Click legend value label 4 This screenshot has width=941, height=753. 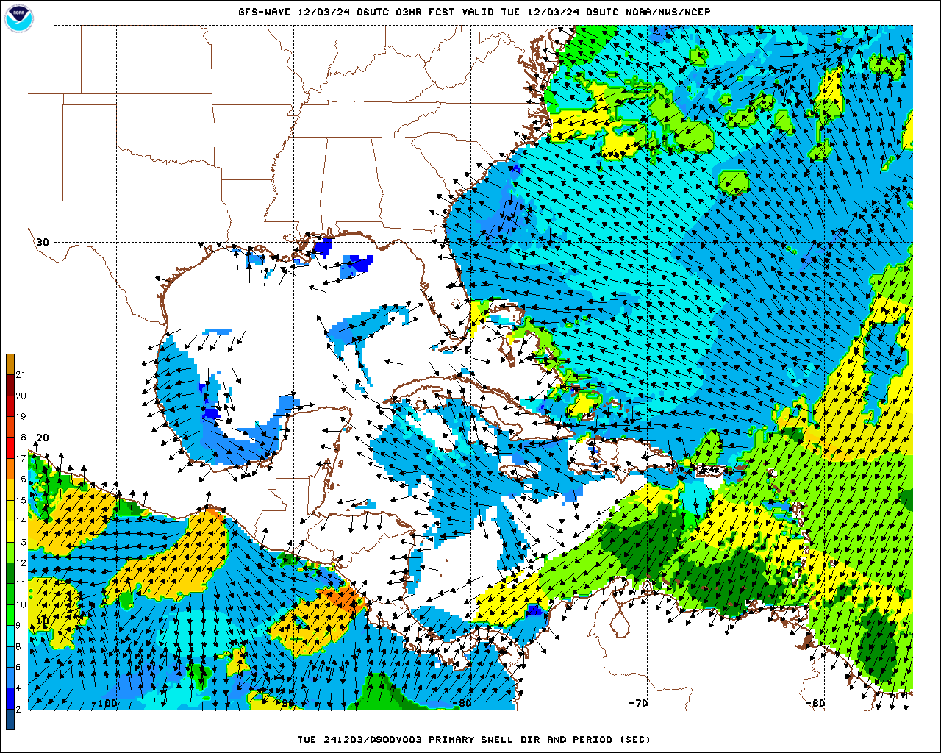[18, 688]
